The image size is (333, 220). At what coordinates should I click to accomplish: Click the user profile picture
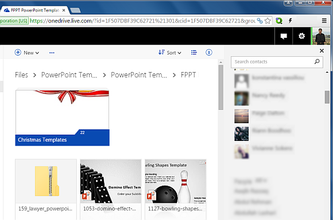(x=321, y=36)
